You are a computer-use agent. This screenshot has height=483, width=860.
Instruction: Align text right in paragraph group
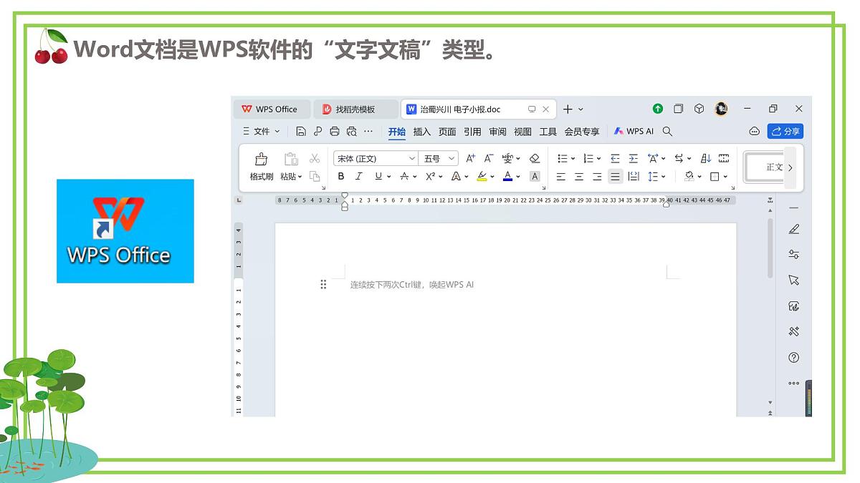click(597, 176)
